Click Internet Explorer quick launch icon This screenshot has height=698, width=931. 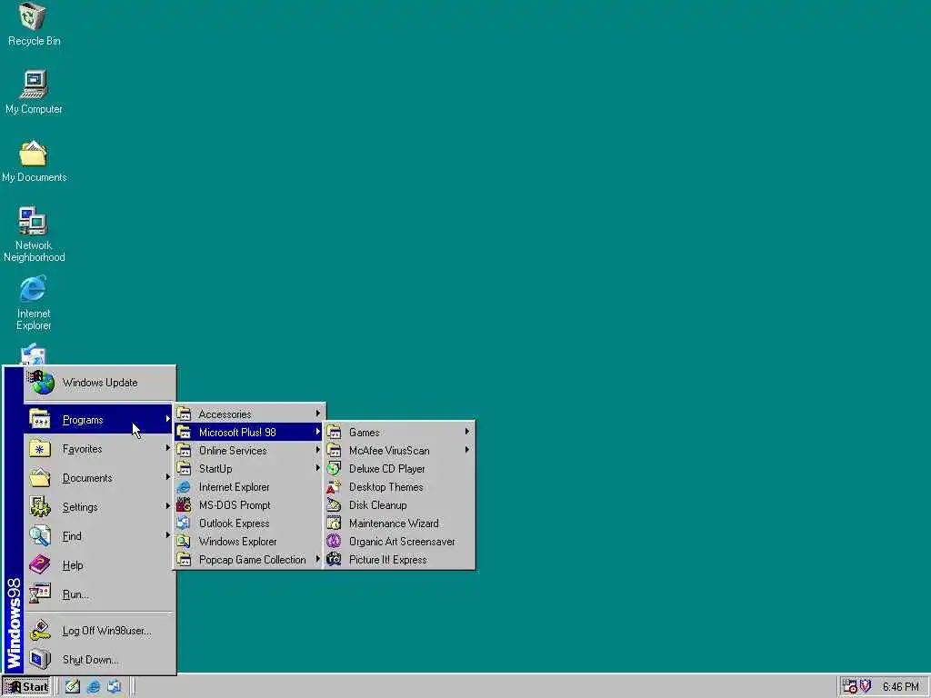point(94,687)
